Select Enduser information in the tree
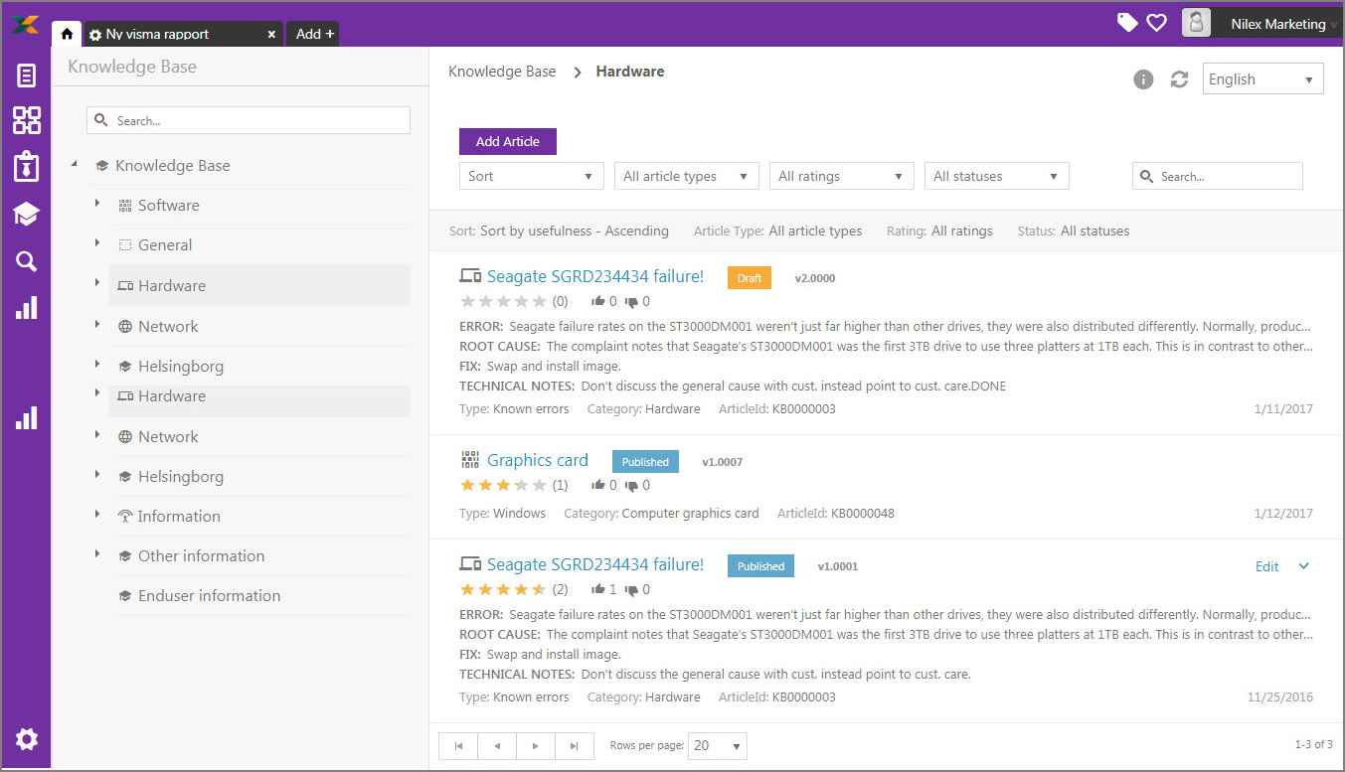 pos(209,596)
